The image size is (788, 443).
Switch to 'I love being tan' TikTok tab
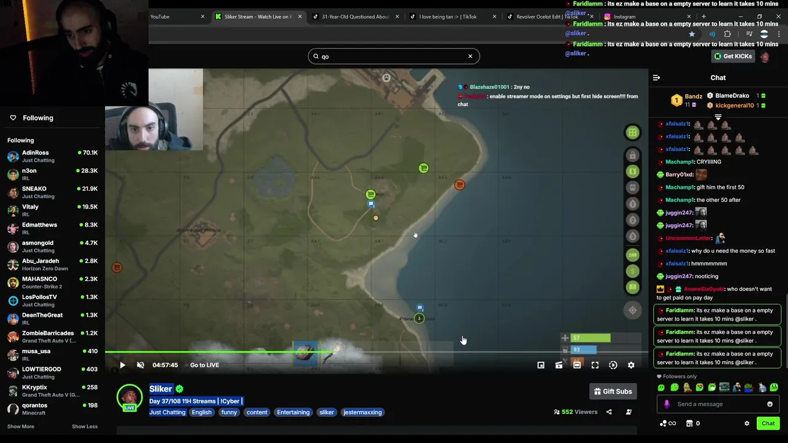tap(452, 17)
